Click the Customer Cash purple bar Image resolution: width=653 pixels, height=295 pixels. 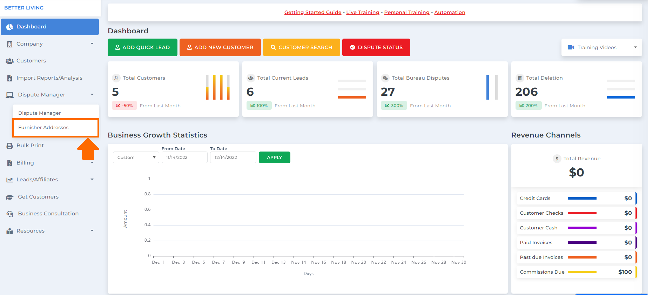582,228
